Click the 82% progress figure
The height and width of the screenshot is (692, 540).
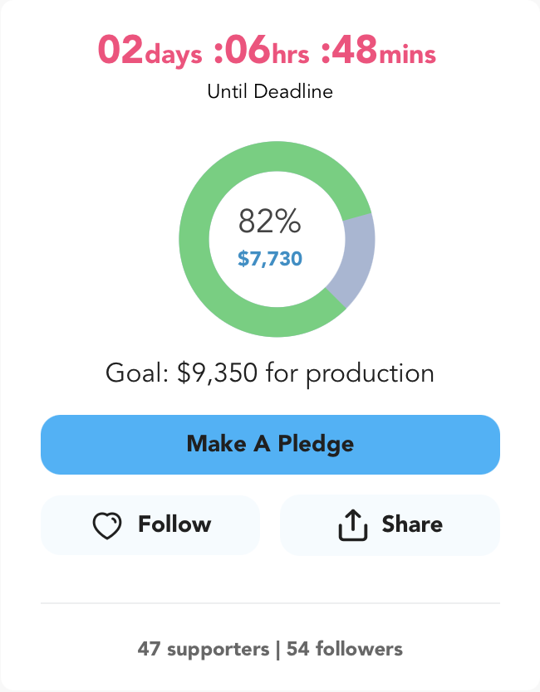coord(269,221)
